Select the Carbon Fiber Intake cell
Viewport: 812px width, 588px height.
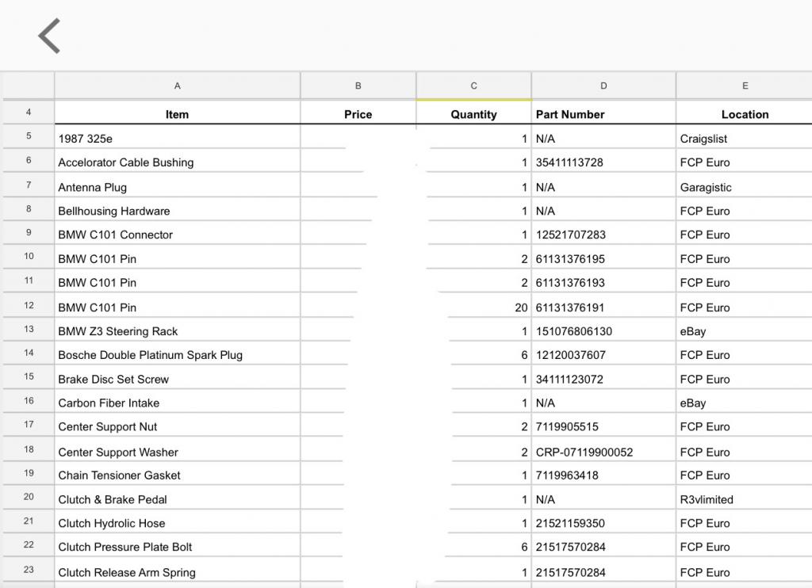pos(177,403)
